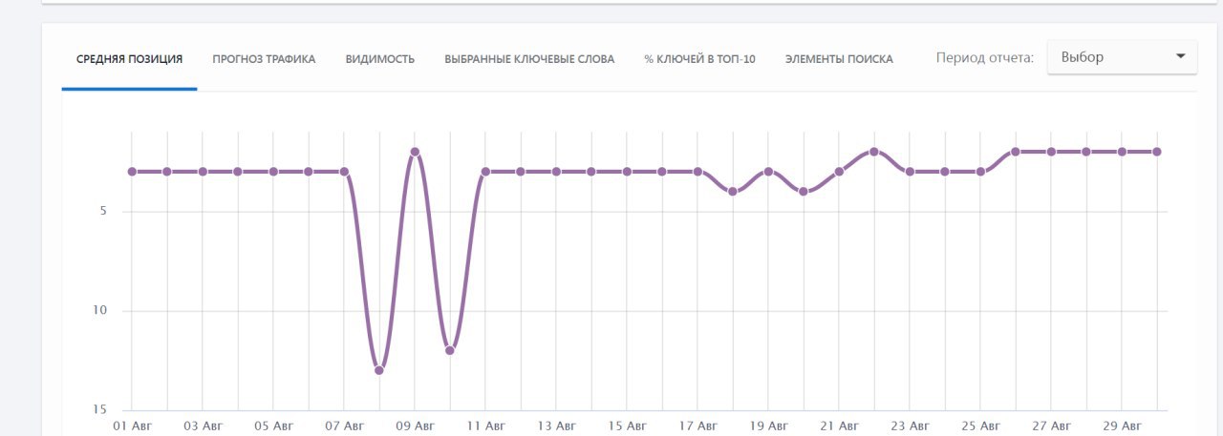
Task: Switch to the Средняя позиция tab
Action: (129, 59)
